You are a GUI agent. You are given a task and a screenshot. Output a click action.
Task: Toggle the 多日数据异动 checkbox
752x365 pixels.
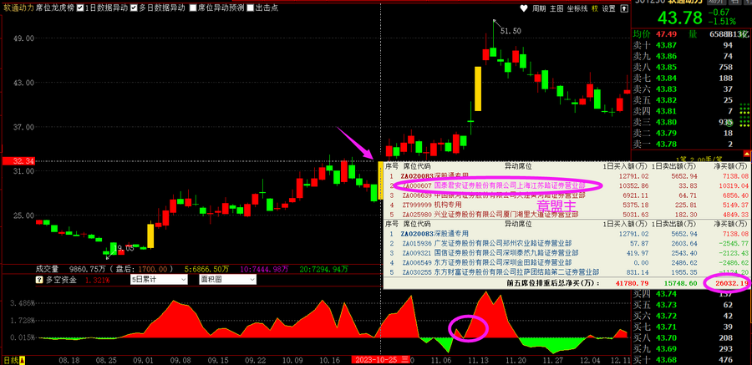135,8
